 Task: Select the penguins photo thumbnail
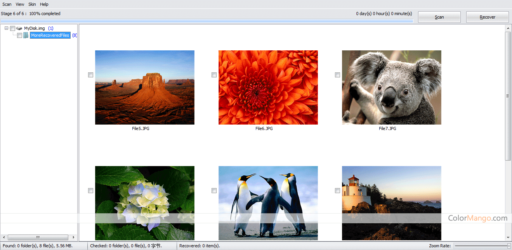tap(268, 203)
